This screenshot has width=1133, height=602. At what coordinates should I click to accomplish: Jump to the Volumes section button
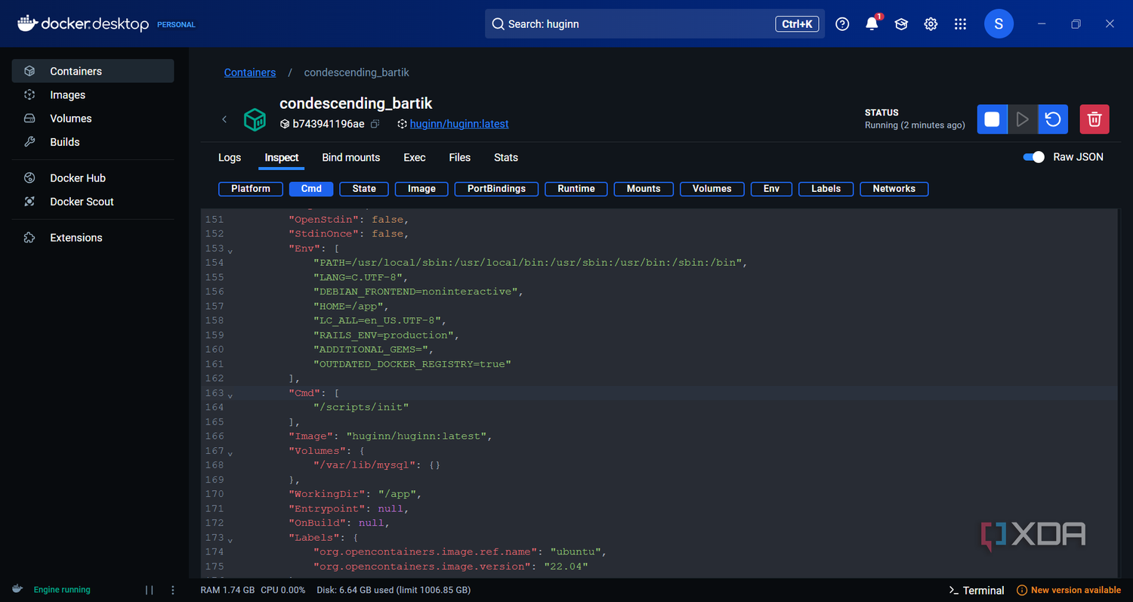[712, 189]
